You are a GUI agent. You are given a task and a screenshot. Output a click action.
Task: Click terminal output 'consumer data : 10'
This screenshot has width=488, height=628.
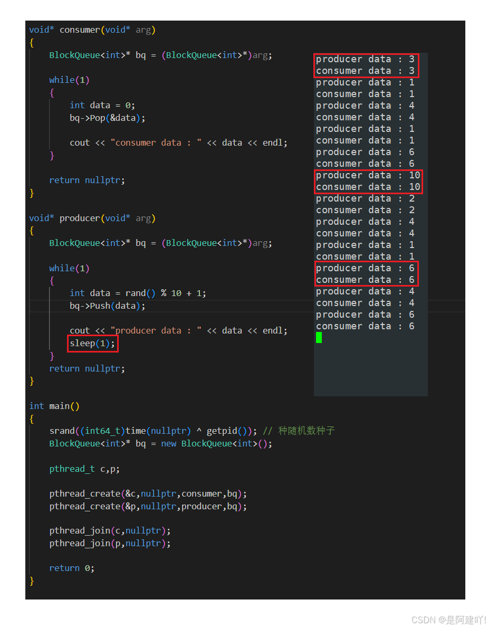click(368, 187)
